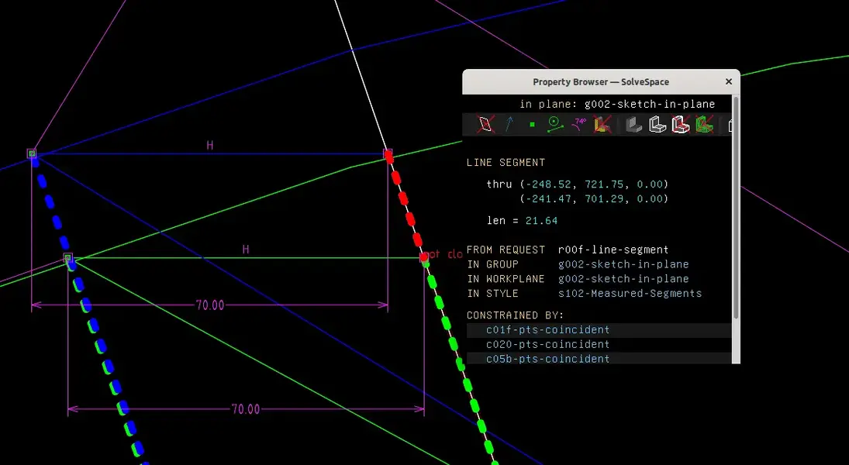Toggle edges wireframe model icon
Screen dimensions: 849x465
pyautogui.click(x=657, y=125)
